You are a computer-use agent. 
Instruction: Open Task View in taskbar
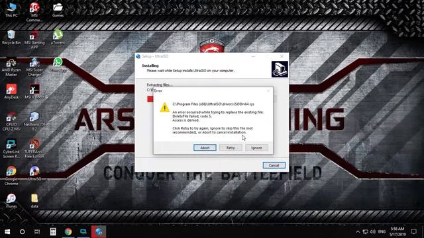37,231
